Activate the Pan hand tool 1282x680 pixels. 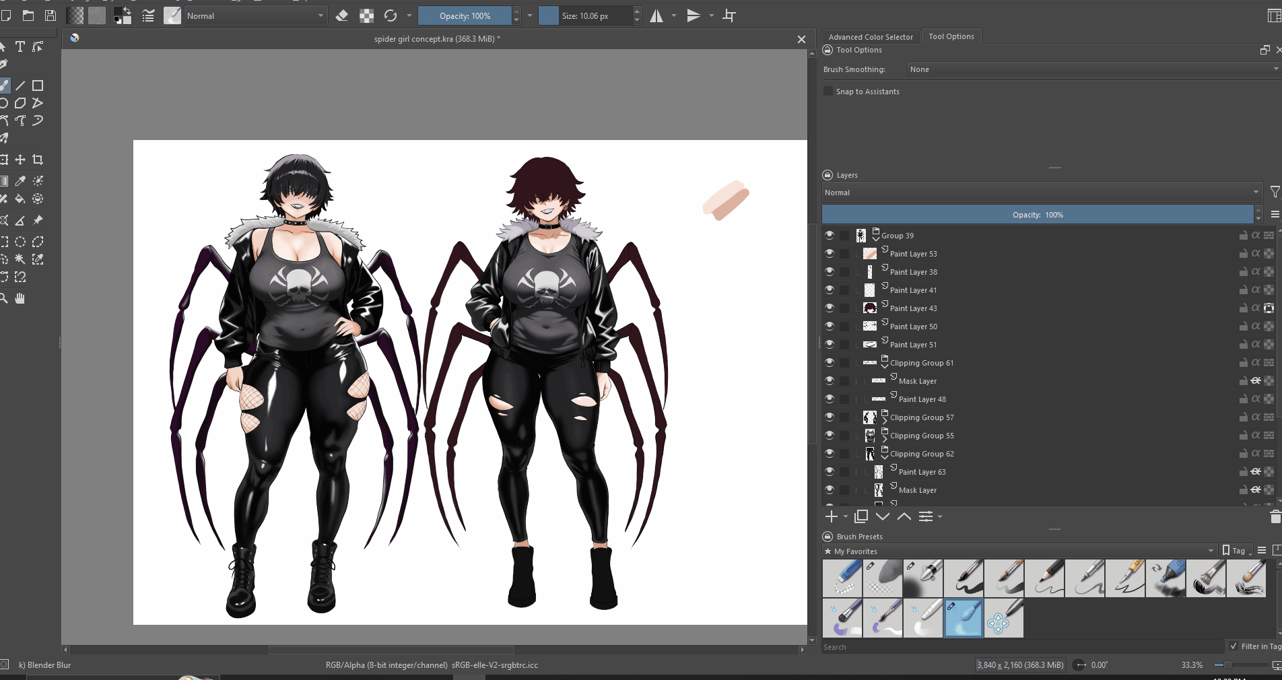[x=20, y=298]
